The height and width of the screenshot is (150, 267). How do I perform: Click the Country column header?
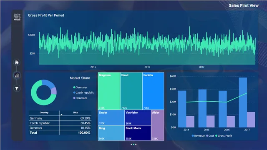[x=44, y=112]
